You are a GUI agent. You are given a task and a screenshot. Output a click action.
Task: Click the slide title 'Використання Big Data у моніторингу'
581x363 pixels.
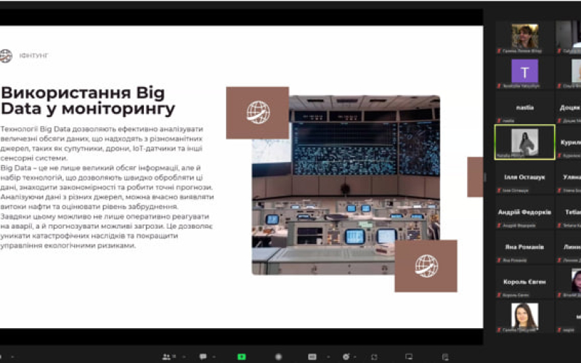pos(88,101)
